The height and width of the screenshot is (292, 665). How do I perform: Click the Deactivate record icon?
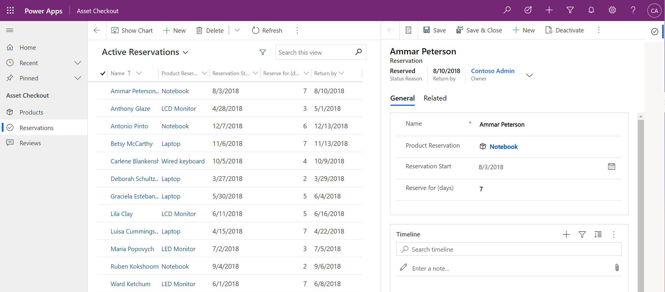point(549,30)
